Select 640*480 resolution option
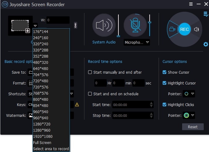 [x=51, y=68]
